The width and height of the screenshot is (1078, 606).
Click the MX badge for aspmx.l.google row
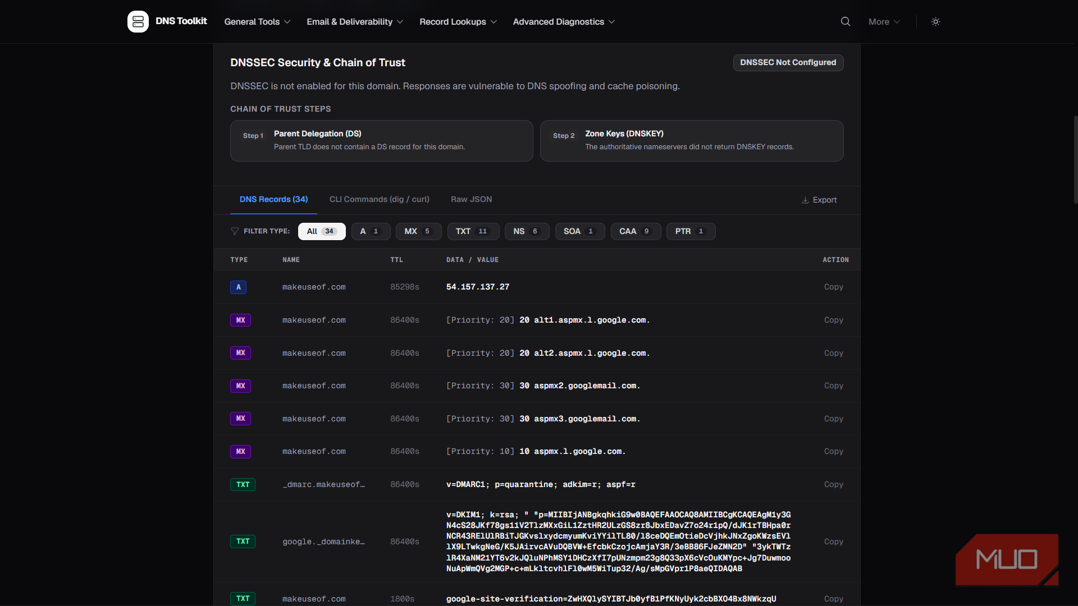[240, 452]
